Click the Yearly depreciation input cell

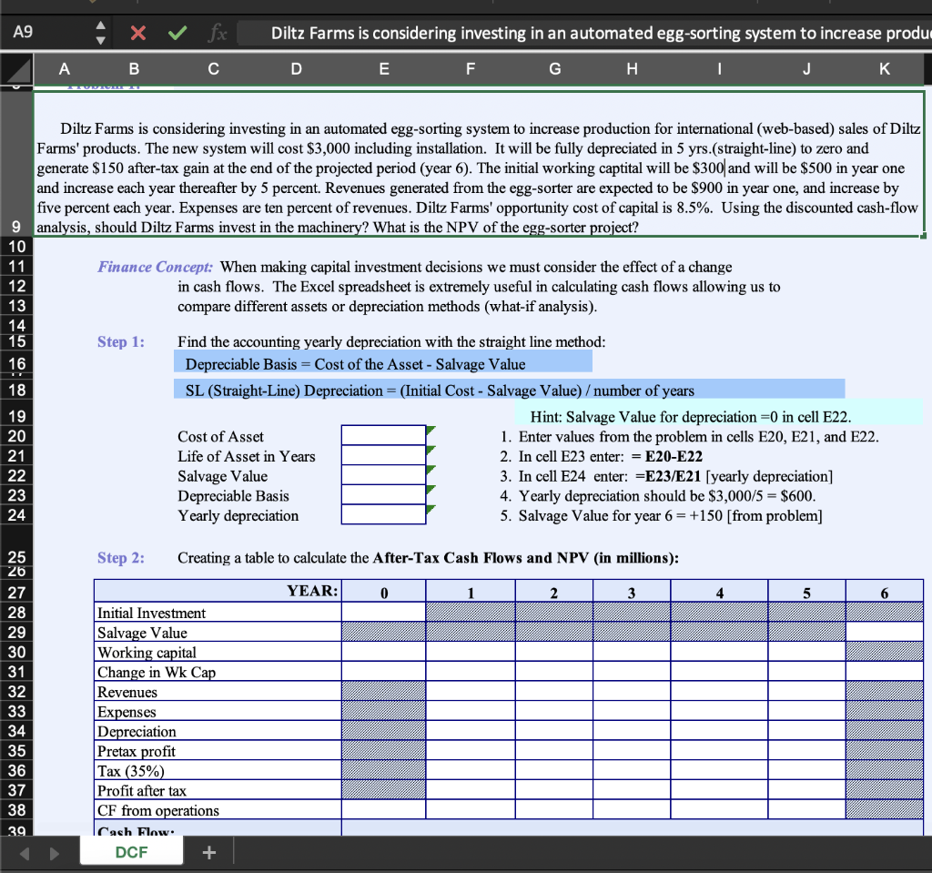[383, 514]
